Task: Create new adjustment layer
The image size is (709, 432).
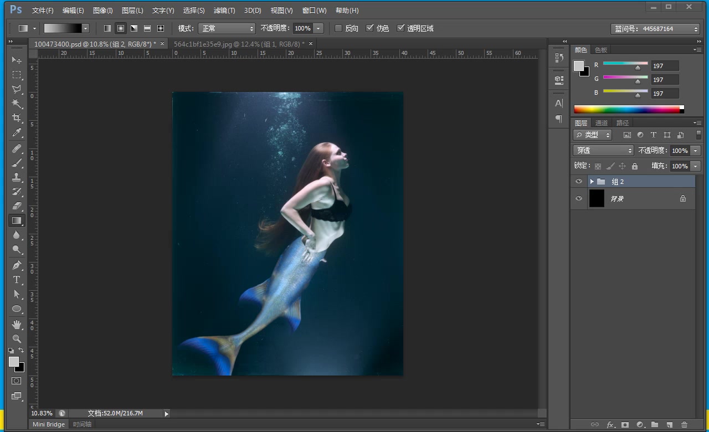Action: pyautogui.click(x=640, y=425)
